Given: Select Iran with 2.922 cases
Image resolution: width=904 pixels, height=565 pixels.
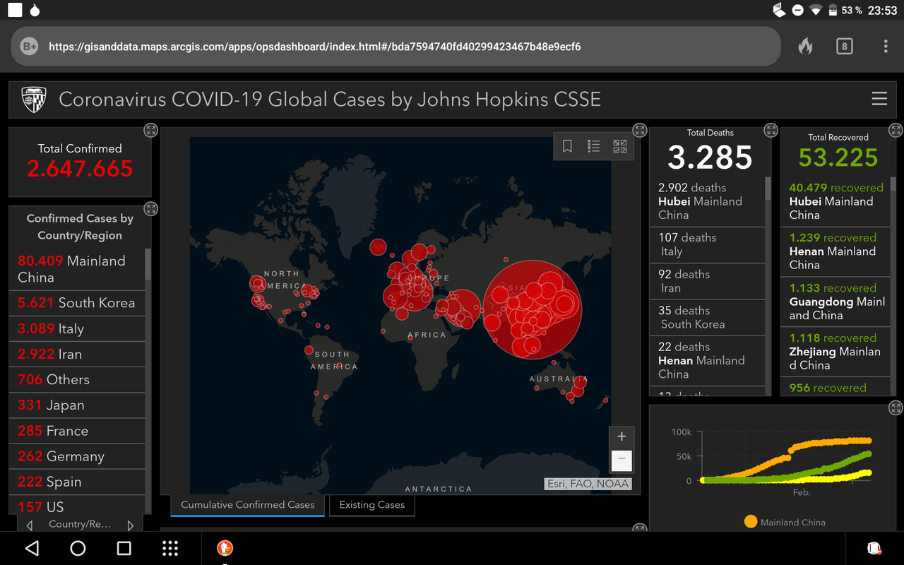Looking at the screenshot, I should (76, 354).
